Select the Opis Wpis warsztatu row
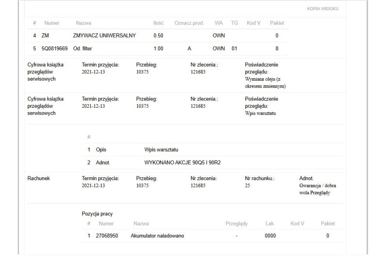This screenshot has width=387, height=256. (212, 150)
